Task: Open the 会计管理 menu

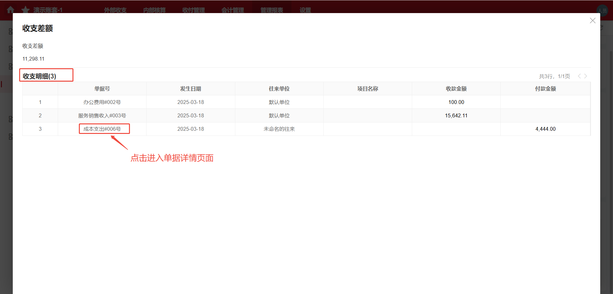Action: coord(233,10)
